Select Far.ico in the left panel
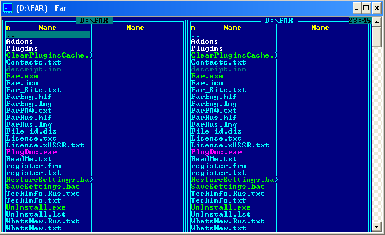Viewport: 385px width, 235px height. click(x=22, y=83)
